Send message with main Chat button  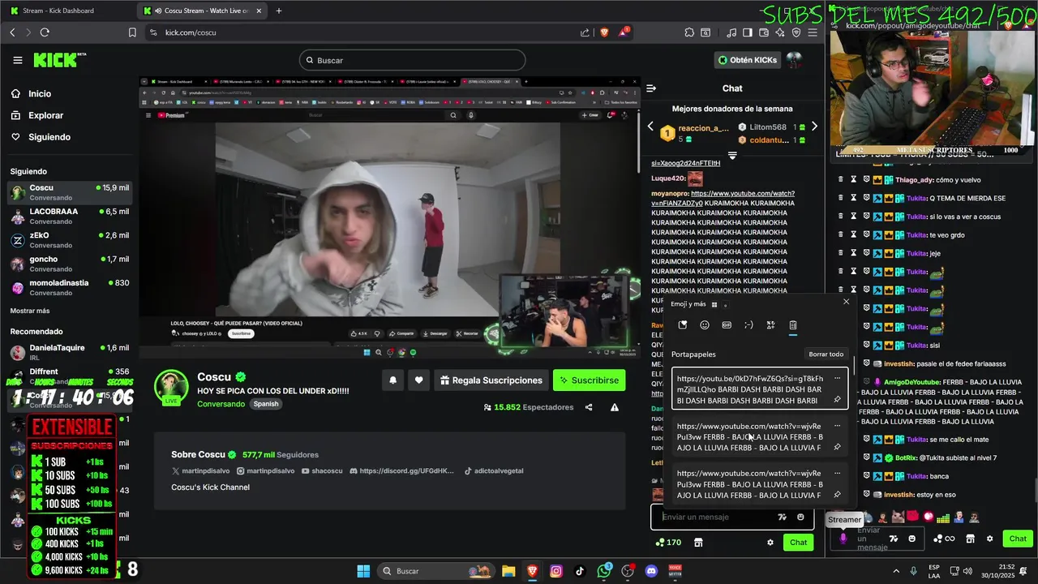coord(799,543)
